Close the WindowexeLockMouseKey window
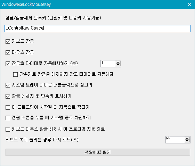This screenshot has width=195, height=166. tap(189, 5)
